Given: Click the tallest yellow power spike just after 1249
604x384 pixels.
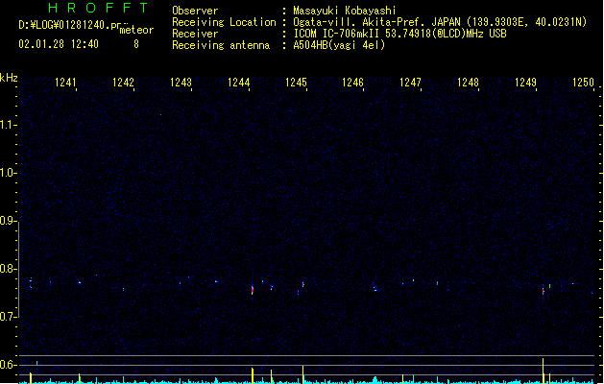Looking at the screenshot, I should (544, 371).
